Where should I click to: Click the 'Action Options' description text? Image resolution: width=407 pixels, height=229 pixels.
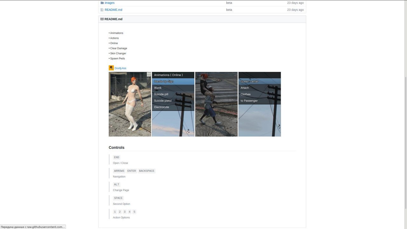[121, 218]
